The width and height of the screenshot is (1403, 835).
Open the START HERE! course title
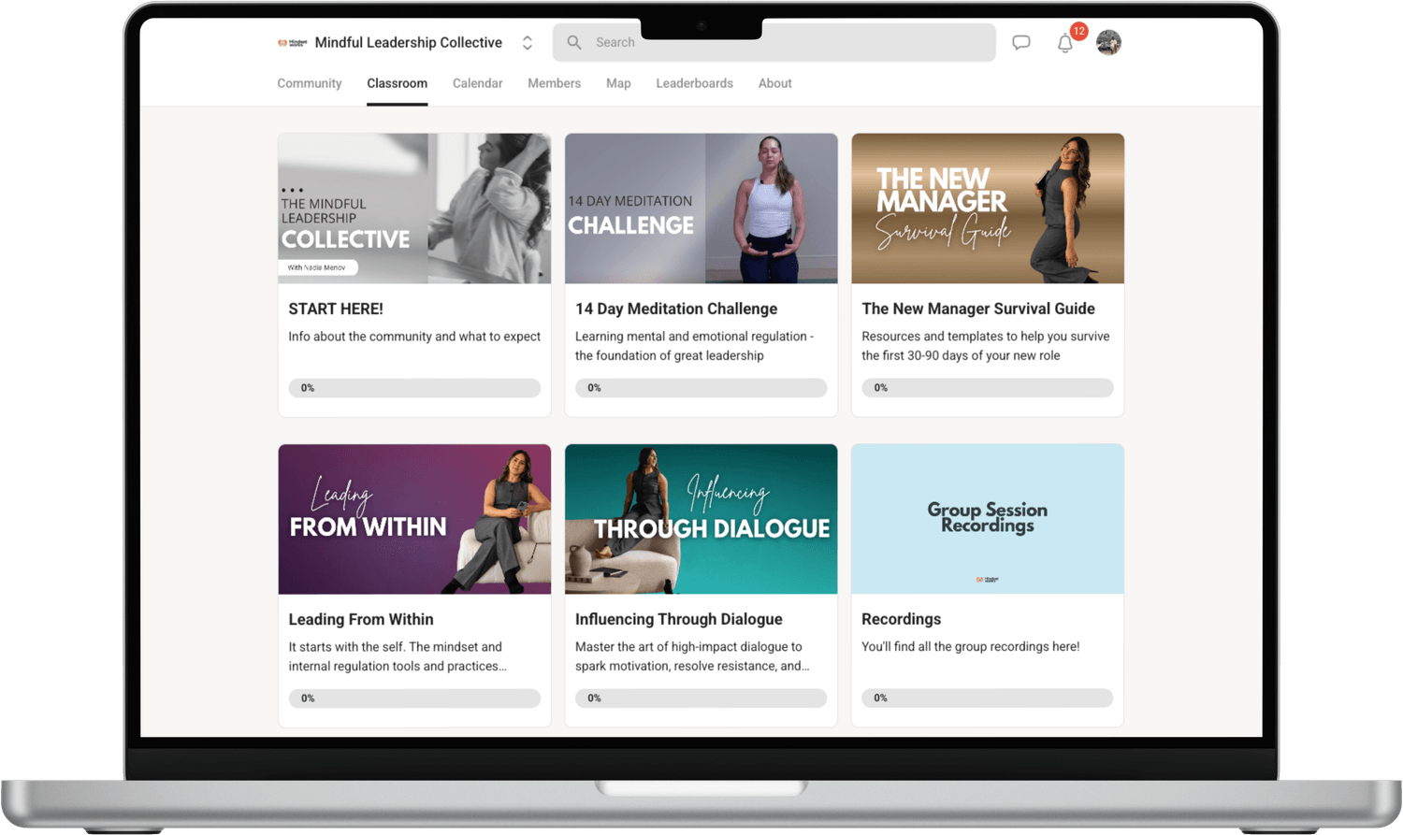[336, 309]
